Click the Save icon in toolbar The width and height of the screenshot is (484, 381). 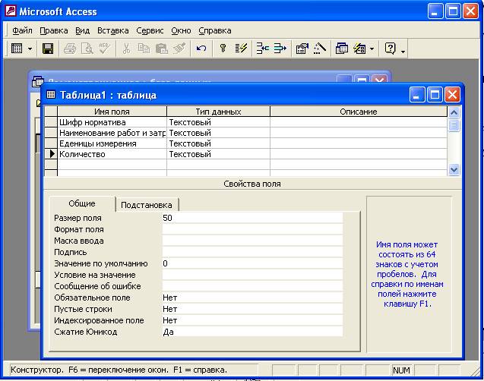47,49
